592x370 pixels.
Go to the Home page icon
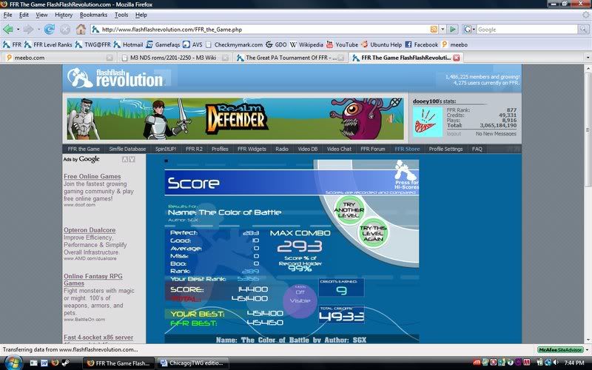pyautogui.click(x=81, y=30)
